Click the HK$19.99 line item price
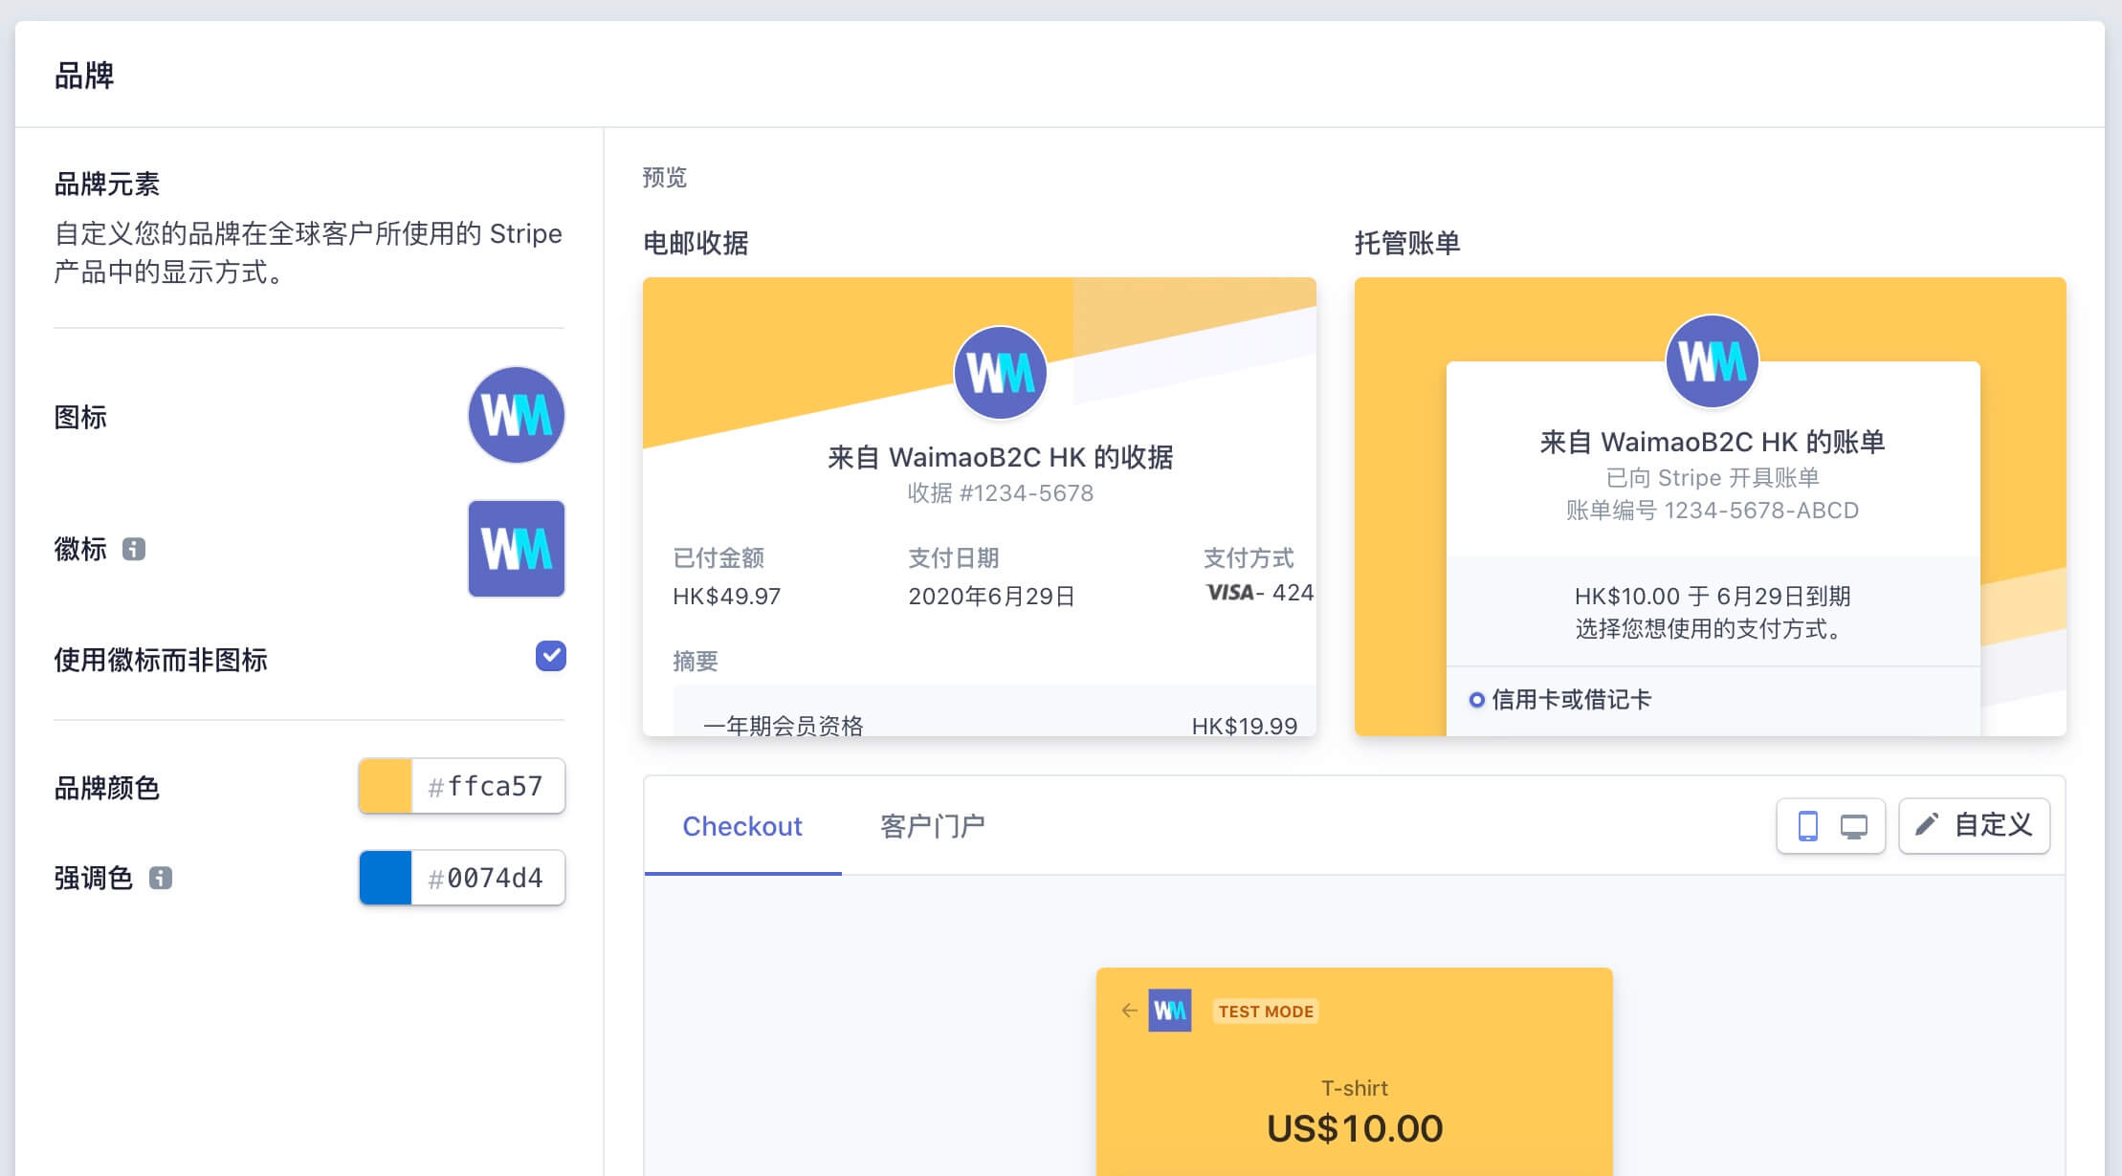The image size is (2122, 1176). [x=1245, y=726]
